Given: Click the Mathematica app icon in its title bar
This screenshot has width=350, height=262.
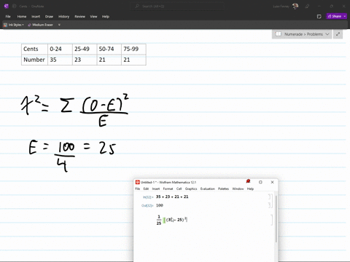Looking at the screenshot, I should [138, 182].
